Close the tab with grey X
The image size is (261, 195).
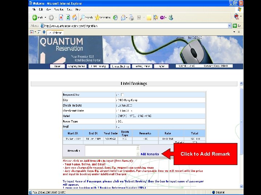click(x=239, y=32)
